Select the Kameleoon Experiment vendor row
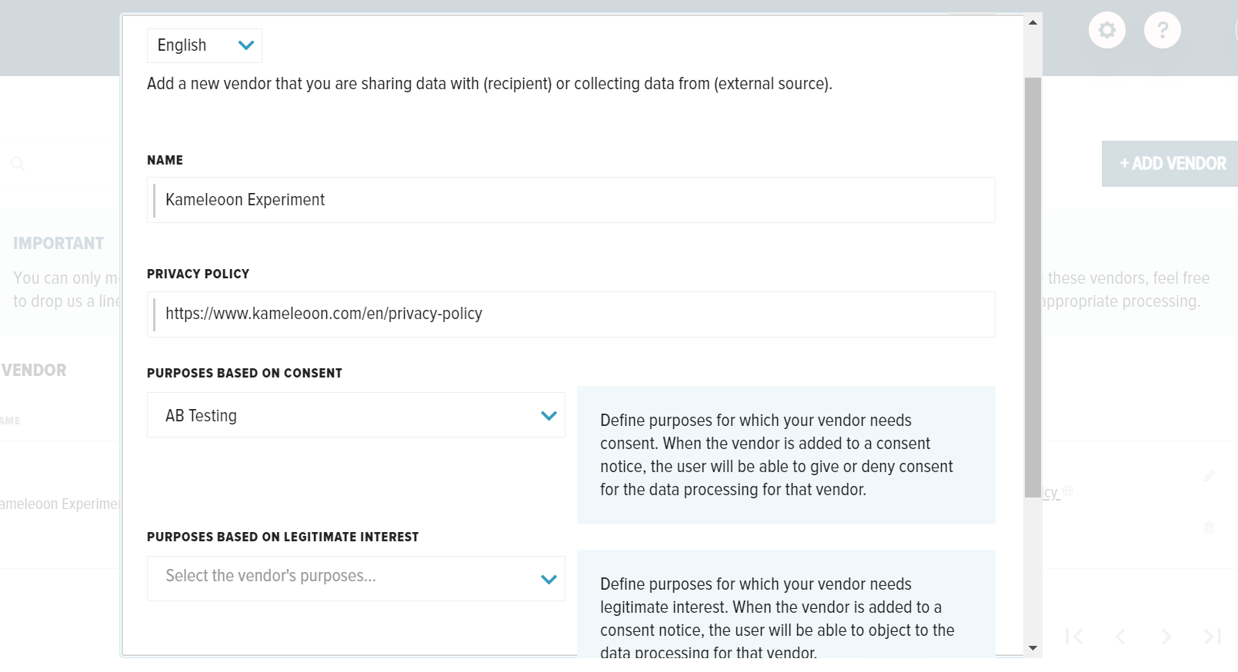This screenshot has height=672, width=1238. point(60,504)
